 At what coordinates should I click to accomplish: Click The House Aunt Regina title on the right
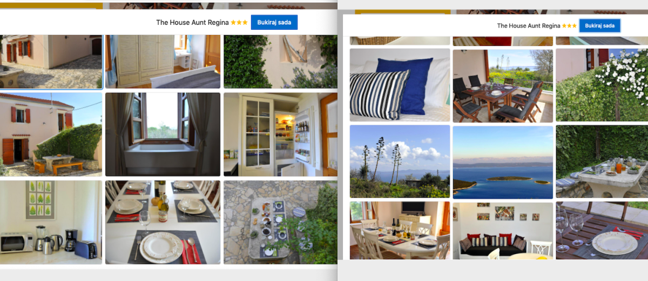[x=528, y=26]
